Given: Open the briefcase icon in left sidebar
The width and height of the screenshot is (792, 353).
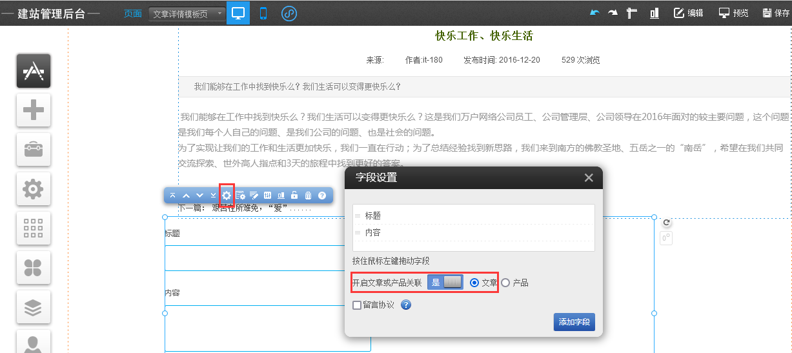Looking at the screenshot, I should [x=34, y=150].
